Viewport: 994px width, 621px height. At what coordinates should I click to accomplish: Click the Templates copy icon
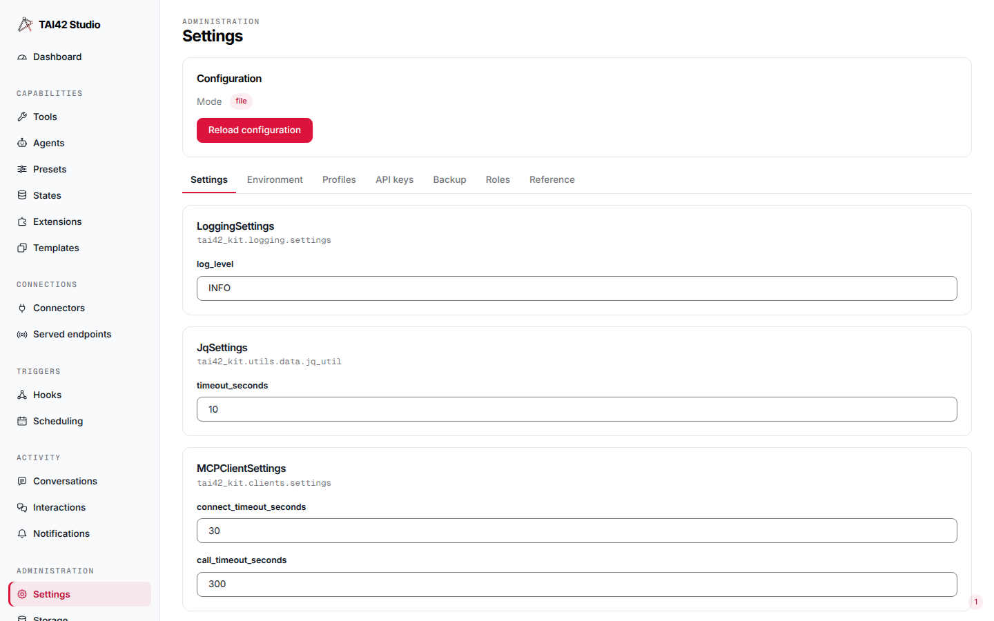[22, 248]
